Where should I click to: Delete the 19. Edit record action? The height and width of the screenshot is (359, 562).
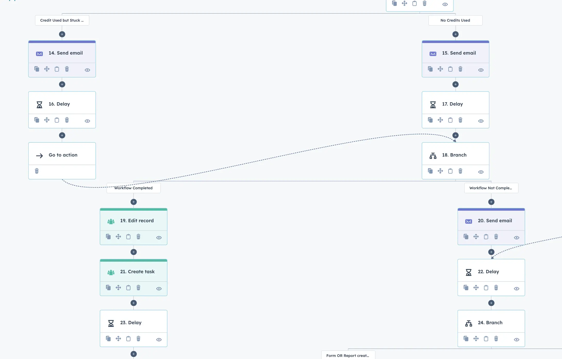[138, 237]
